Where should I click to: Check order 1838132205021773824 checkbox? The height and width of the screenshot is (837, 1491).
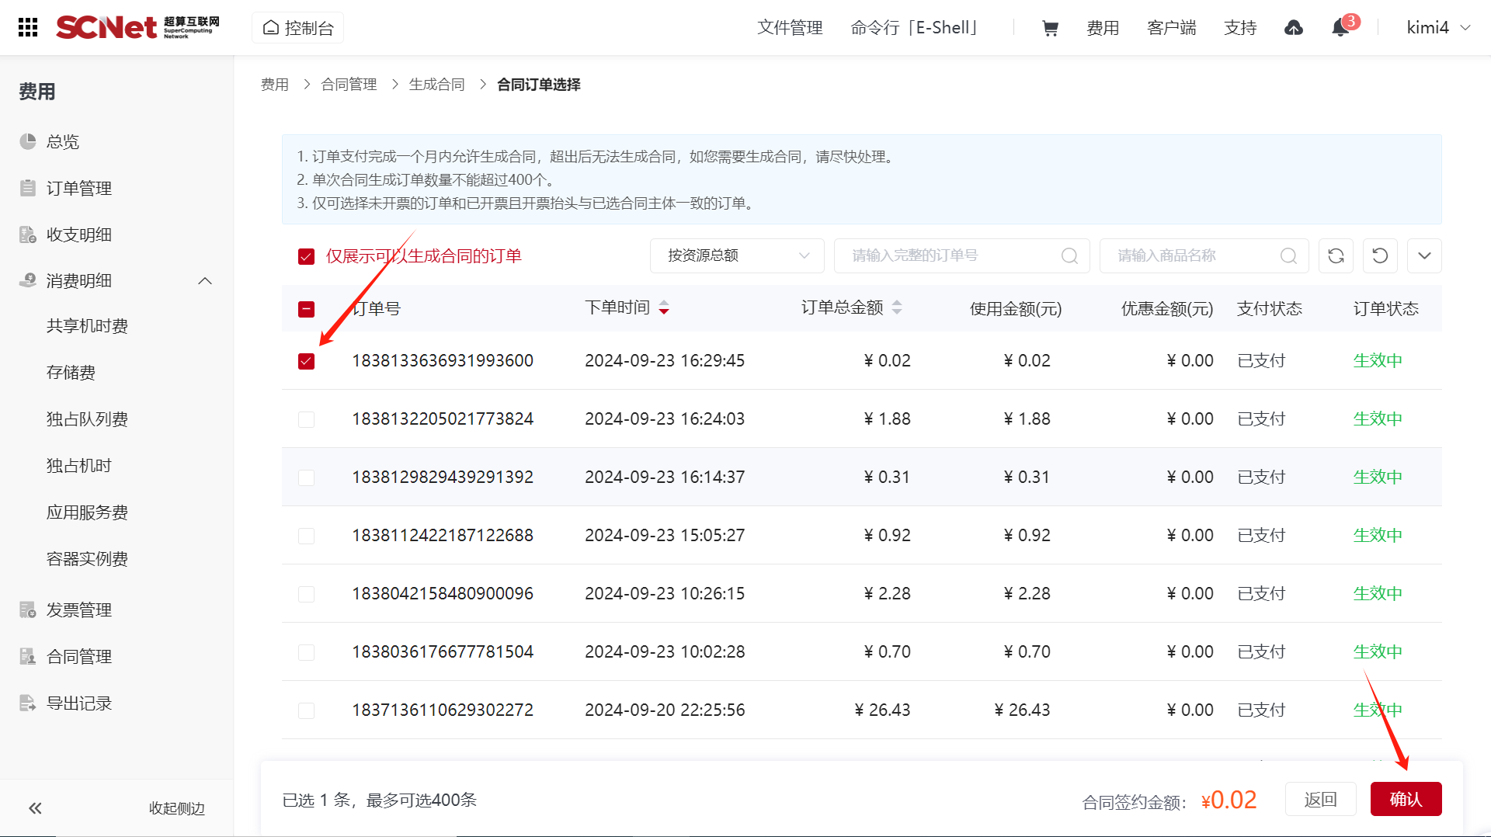[306, 419]
